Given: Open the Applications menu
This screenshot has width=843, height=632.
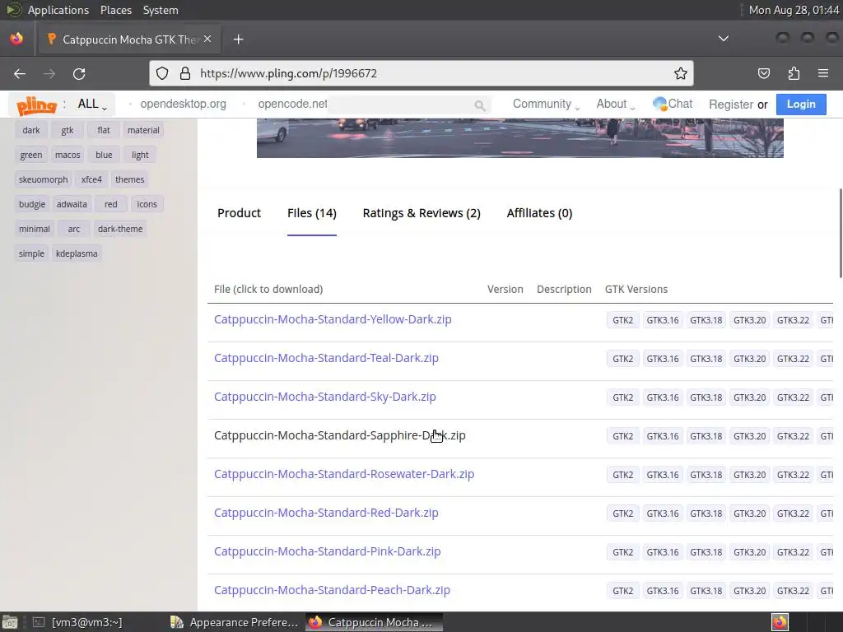Looking at the screenshot, I should (x=58, y=10).
